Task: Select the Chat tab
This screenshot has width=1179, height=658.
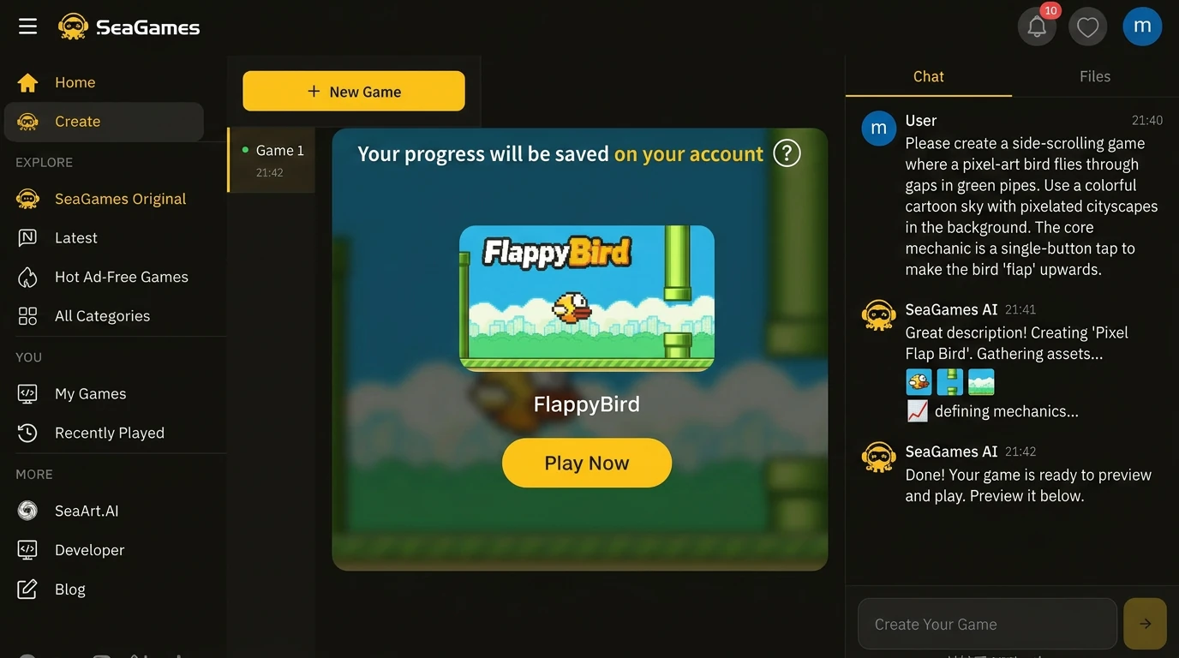Action: pos(928,76)
